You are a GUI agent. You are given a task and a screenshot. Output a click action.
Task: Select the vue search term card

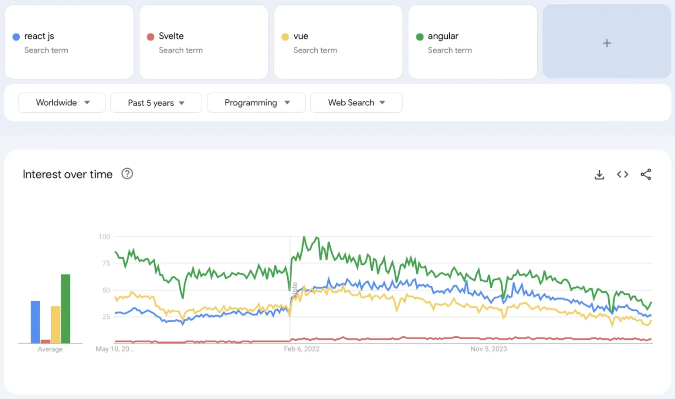point(301,36)
